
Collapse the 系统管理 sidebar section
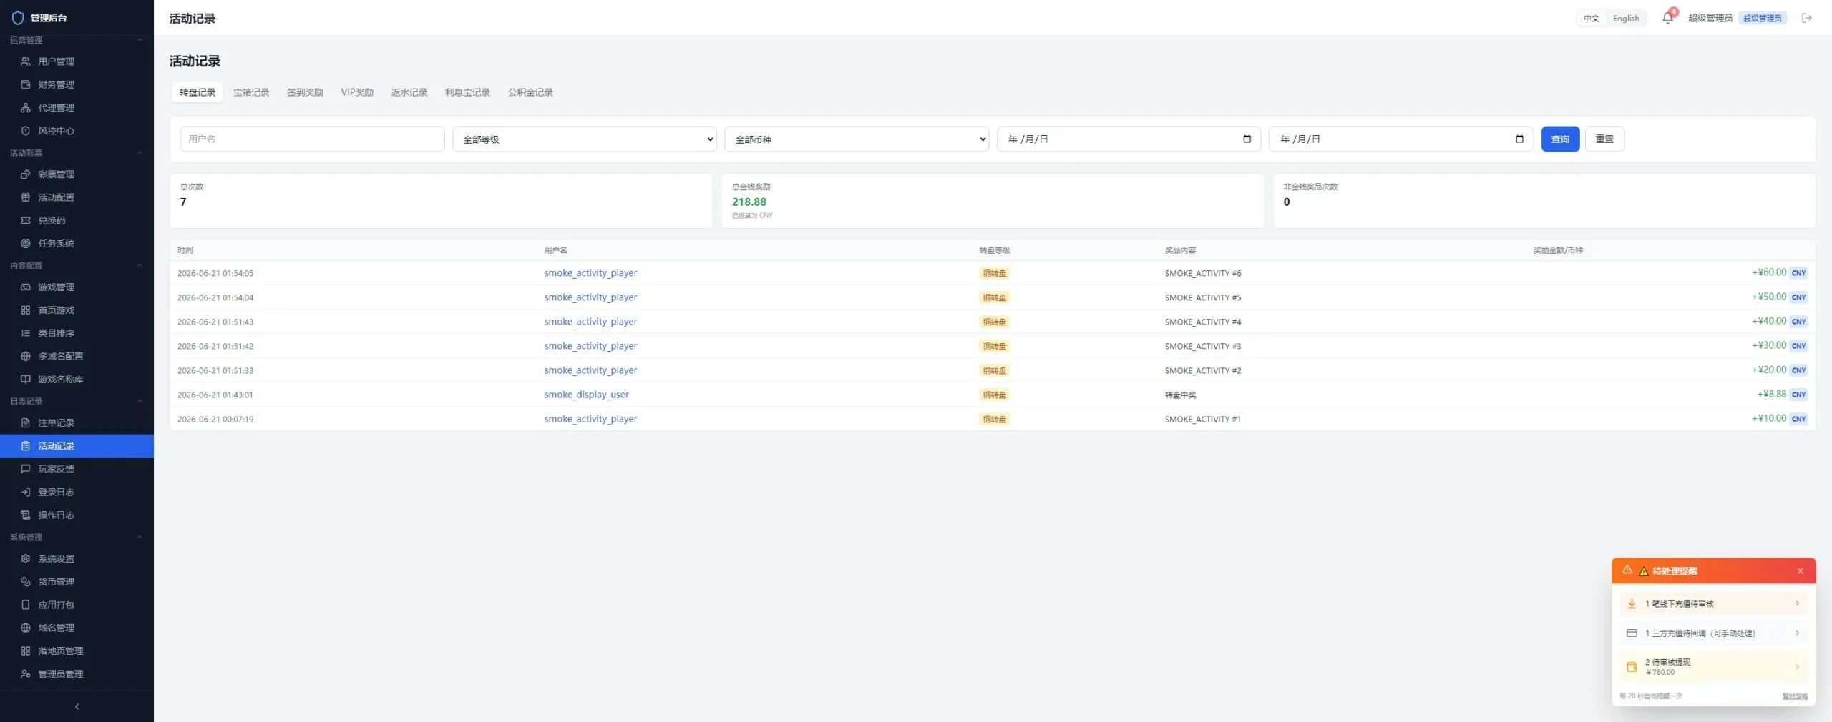tap(77, 537)
